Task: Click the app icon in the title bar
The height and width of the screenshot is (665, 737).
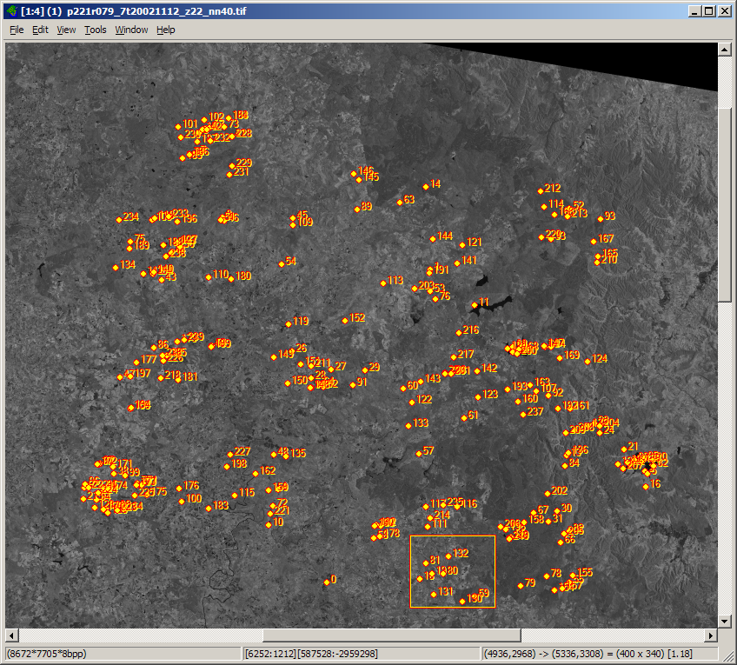Action: 11,10
